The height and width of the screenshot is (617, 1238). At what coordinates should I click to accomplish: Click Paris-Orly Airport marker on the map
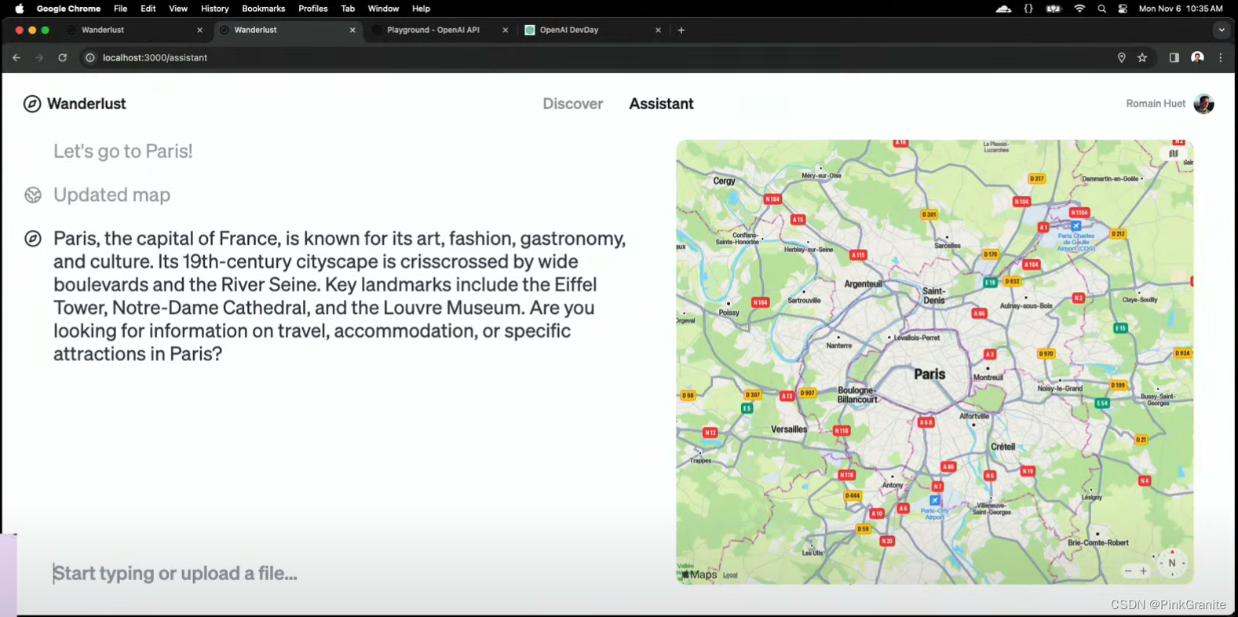point(934,500)
